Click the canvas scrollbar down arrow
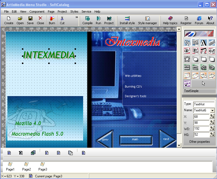 (x=179, y=146)
